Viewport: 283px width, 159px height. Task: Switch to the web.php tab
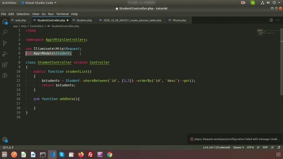(x=20, y=20)
